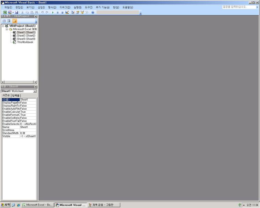The height and width of the screenshot is (208, 260).
Task: Open the 파일(F) File menu
Action: (8, 7)
